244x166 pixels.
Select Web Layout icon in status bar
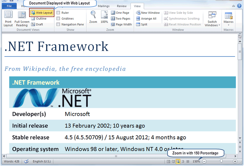click(178, 161)
